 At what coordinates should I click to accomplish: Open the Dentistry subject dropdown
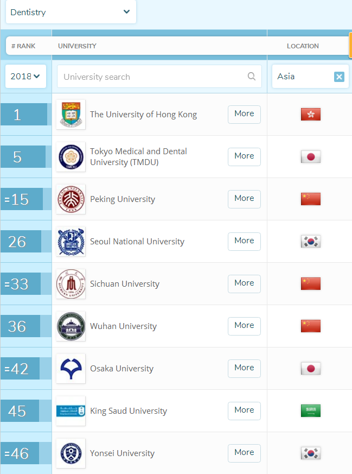(71, 12)
